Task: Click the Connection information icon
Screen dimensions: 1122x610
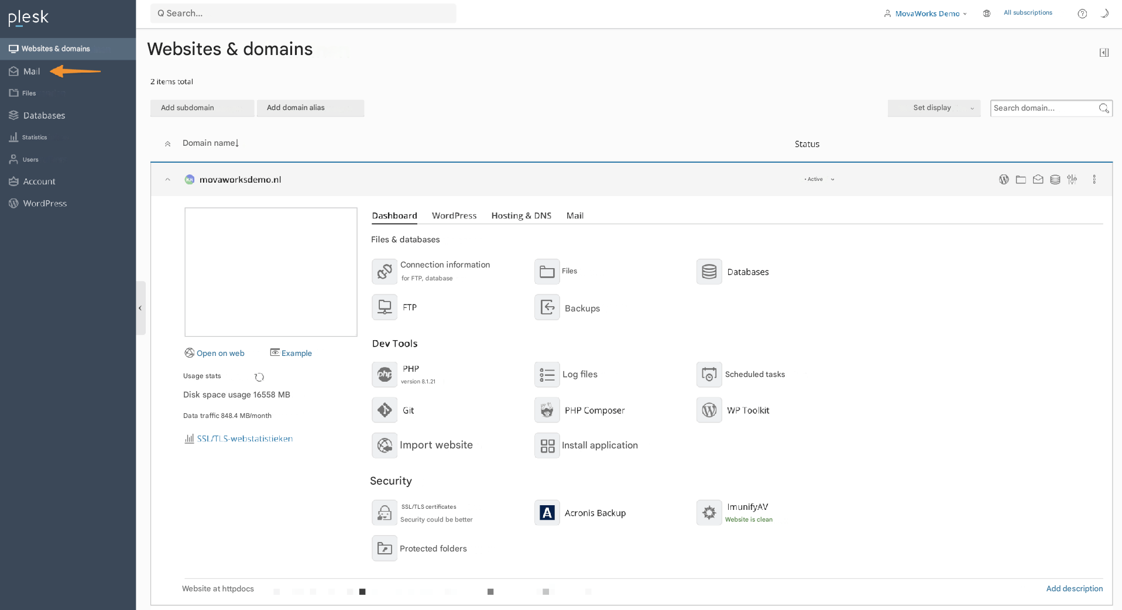Action: 385,271
